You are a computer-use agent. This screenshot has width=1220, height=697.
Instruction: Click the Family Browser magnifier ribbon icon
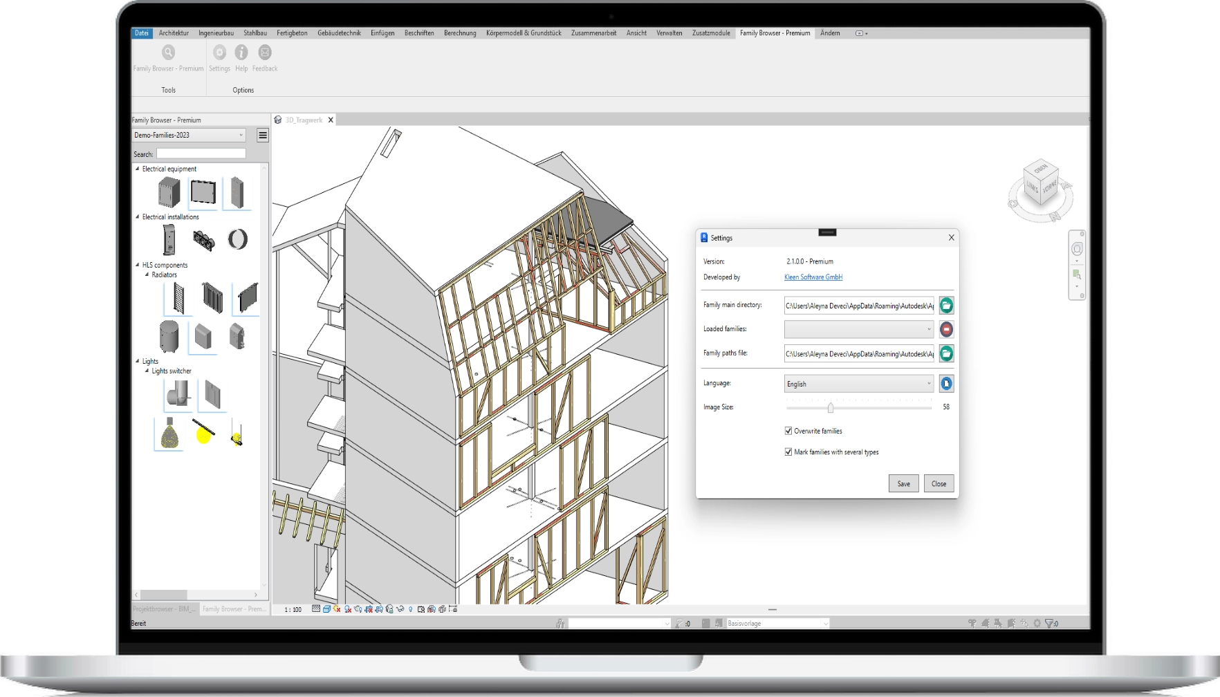[168, 53]
